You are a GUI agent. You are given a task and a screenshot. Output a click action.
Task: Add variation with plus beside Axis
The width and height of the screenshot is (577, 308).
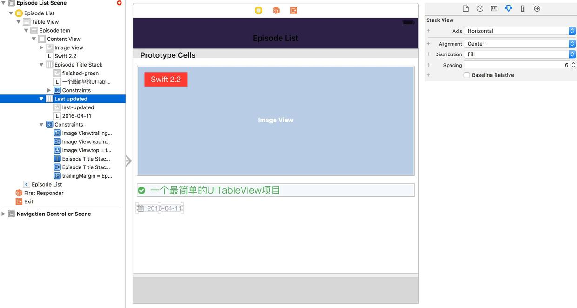click(x=429, y=31)
